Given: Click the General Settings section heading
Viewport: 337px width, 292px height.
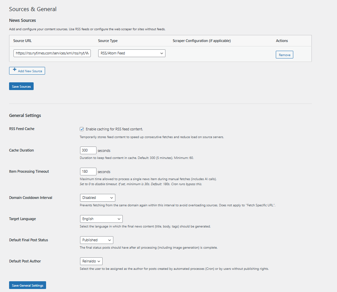Looking at the screenshot, I should 25,115.
